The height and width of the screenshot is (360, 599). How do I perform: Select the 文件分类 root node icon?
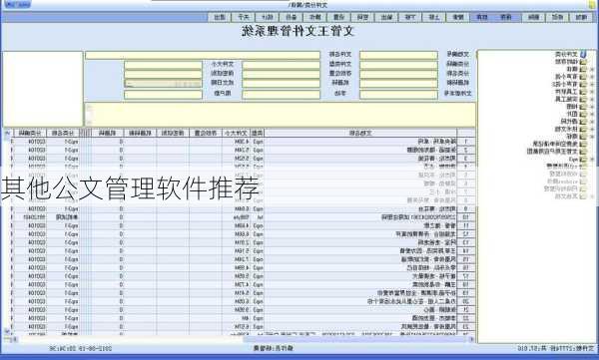(583, 54)
